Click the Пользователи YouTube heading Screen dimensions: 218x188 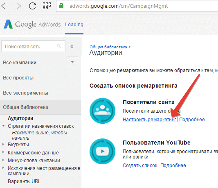[x=157, y=143]
